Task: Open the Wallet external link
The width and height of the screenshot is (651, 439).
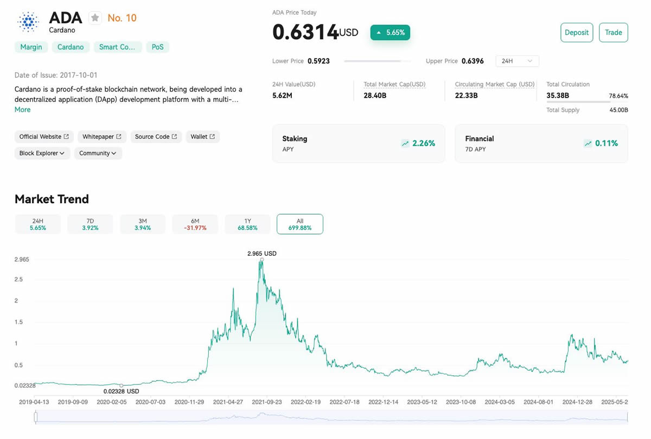Action: pyautogui.click(x=202, y=137)
